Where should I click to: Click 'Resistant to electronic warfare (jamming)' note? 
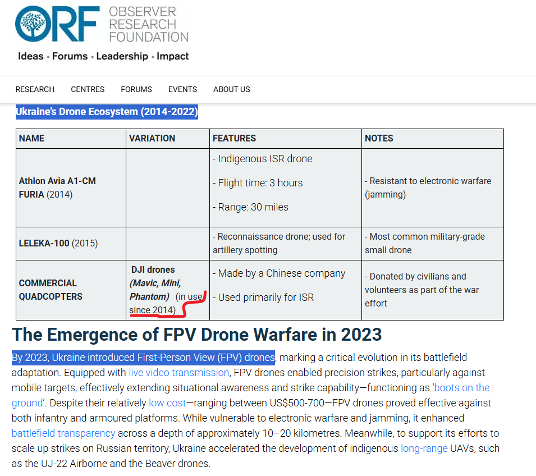pyautogui.click(x=428, y=187)
